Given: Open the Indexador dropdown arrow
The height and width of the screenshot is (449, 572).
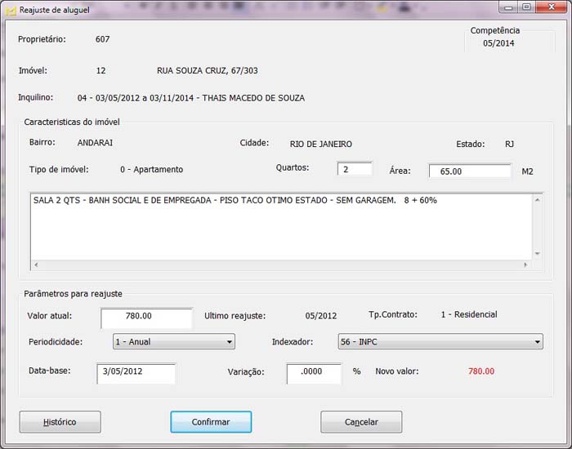Looking at the screenshot, I should pyautogui.click(x=537, y=342).
